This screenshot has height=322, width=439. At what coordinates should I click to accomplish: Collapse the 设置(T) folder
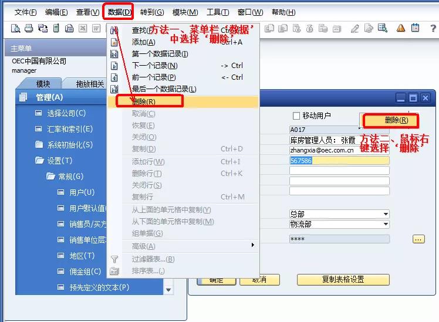click(x=39, y=160)
